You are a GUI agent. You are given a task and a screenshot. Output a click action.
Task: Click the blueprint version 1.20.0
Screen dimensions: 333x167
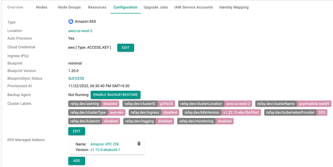73,71
